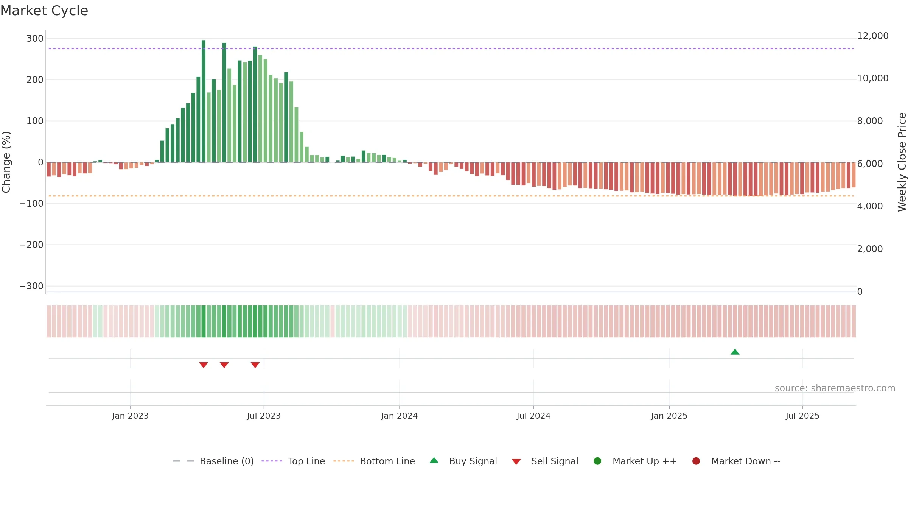
Task: Toggle the Bottom Line legend entry
Action: pos(374,461)
